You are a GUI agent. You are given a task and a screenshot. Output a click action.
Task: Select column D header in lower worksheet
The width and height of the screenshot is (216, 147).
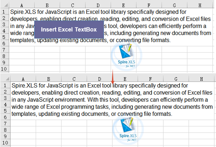pos(100,79)
